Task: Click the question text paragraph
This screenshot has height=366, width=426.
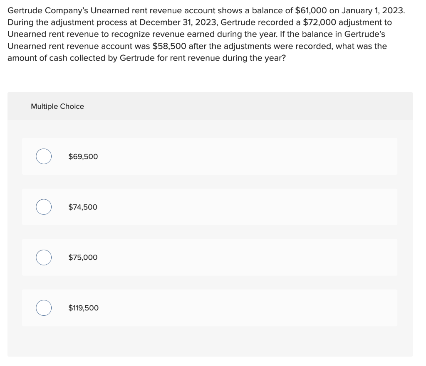Action: pos(208,34)
